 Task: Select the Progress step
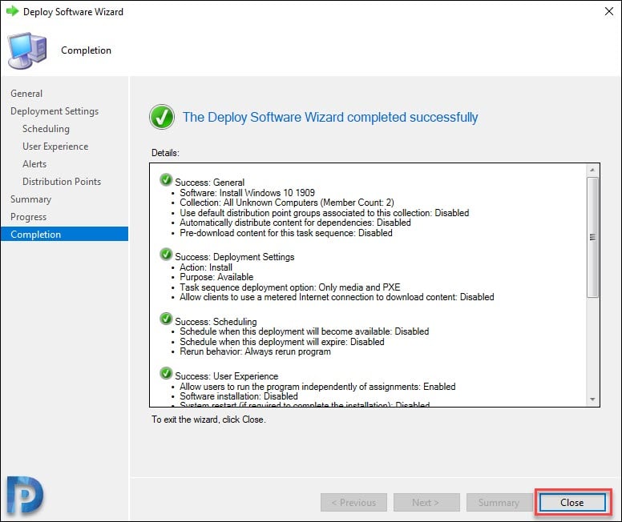29,217
